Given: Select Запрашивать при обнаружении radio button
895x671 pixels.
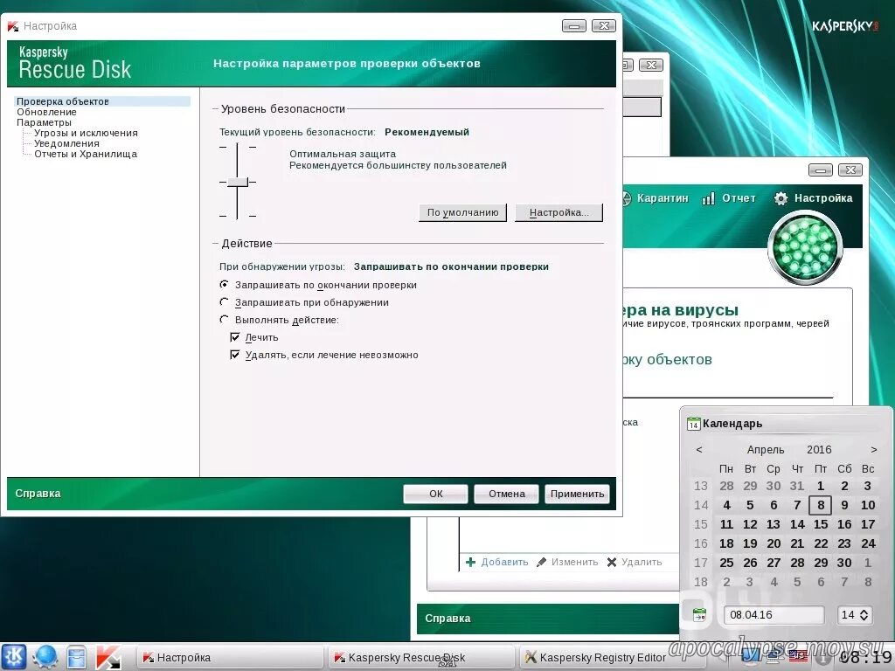Looking at the screenshot, I should tap(225, 301).
